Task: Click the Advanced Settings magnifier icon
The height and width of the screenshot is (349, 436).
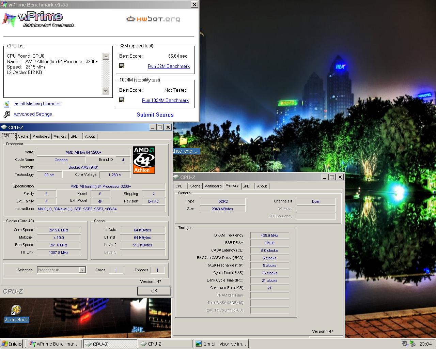Action: tap(7, 114)
